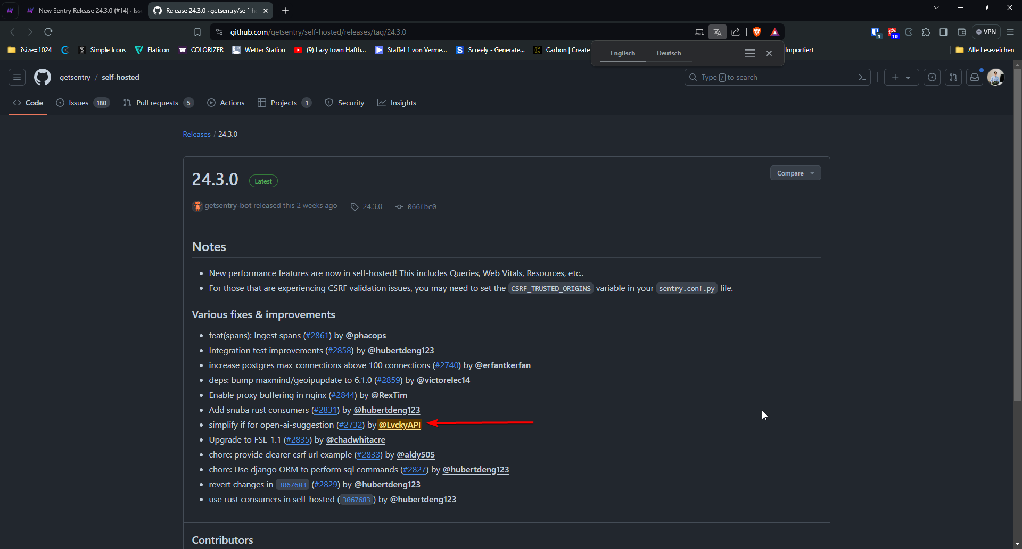Open GitHub homepage via Octocat logo
The width and height of the screenshot is (1022, 549).
(43, 77)
